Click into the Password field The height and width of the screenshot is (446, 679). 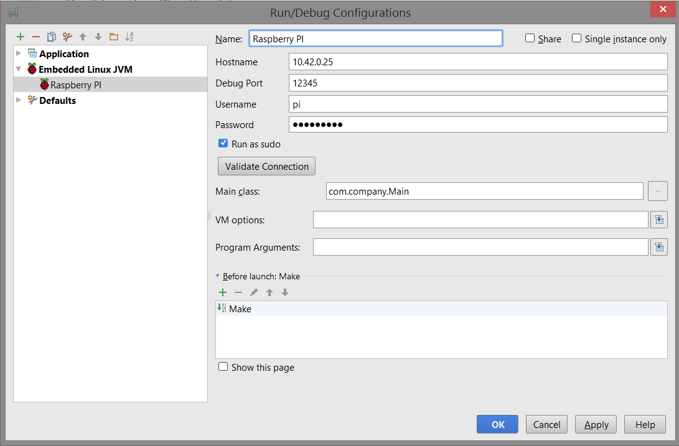point(478,124)
